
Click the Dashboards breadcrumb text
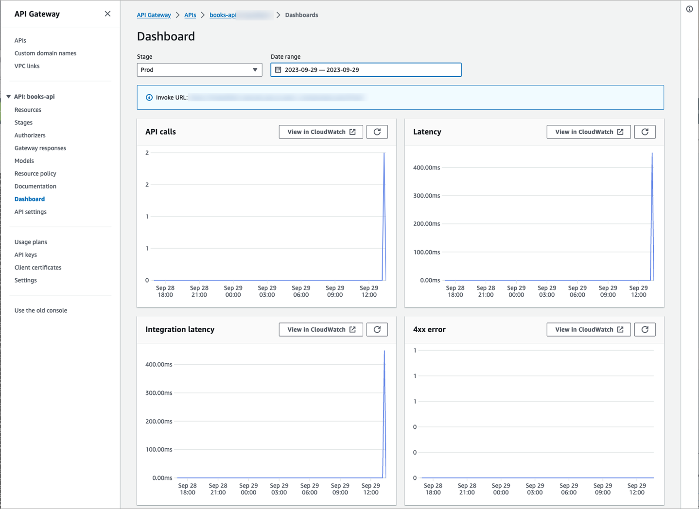[x=301, y=15]
